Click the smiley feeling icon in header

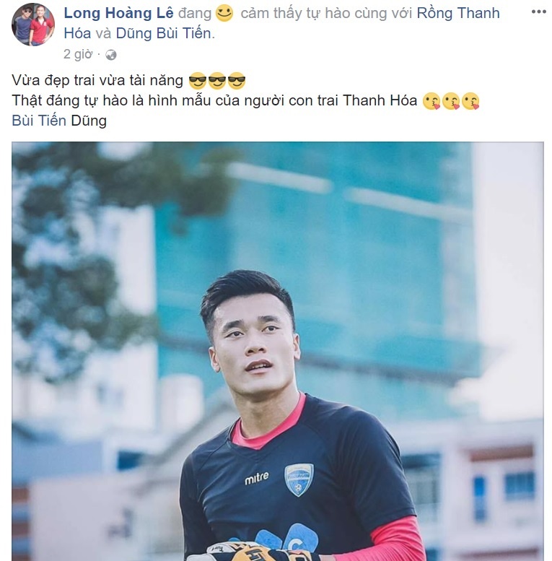[x=224, y=13]
